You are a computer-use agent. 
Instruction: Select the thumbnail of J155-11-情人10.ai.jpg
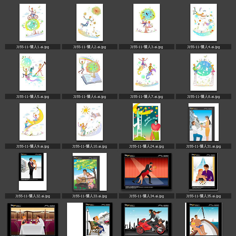90,122
